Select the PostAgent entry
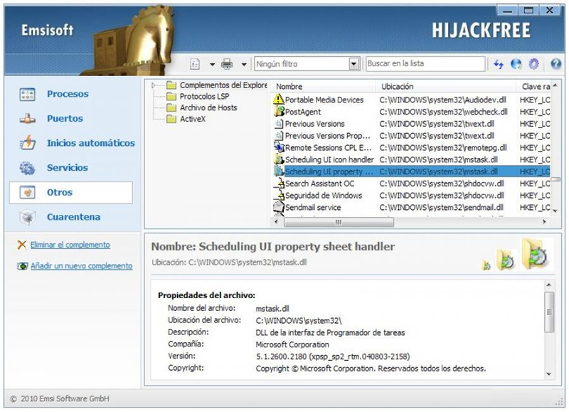The image size is (569, 412). click(x=411, y=112)
